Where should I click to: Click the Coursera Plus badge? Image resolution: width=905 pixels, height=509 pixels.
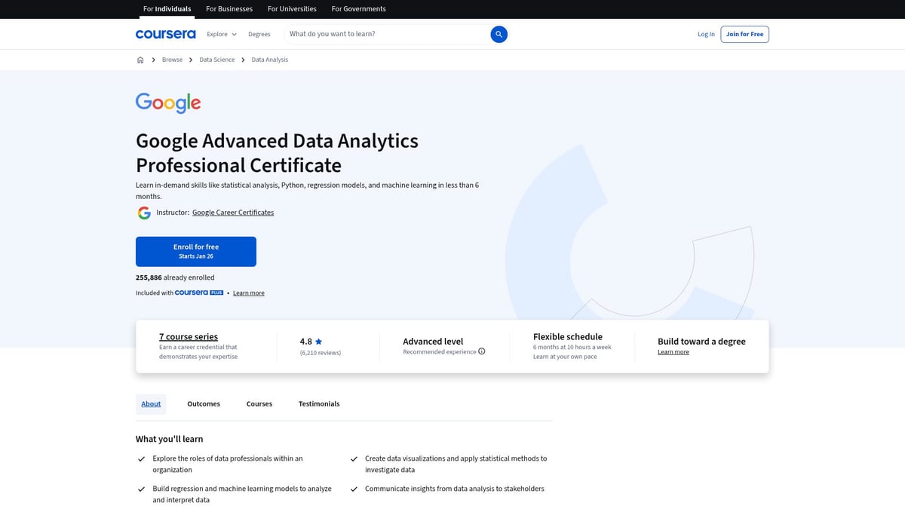(199, 293)
